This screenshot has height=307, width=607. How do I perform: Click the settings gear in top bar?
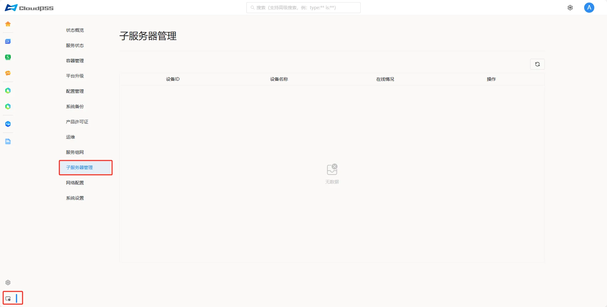pyautogui.click(x=570, y=8)
